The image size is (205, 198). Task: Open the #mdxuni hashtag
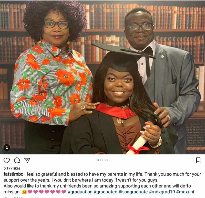point(185,192)
